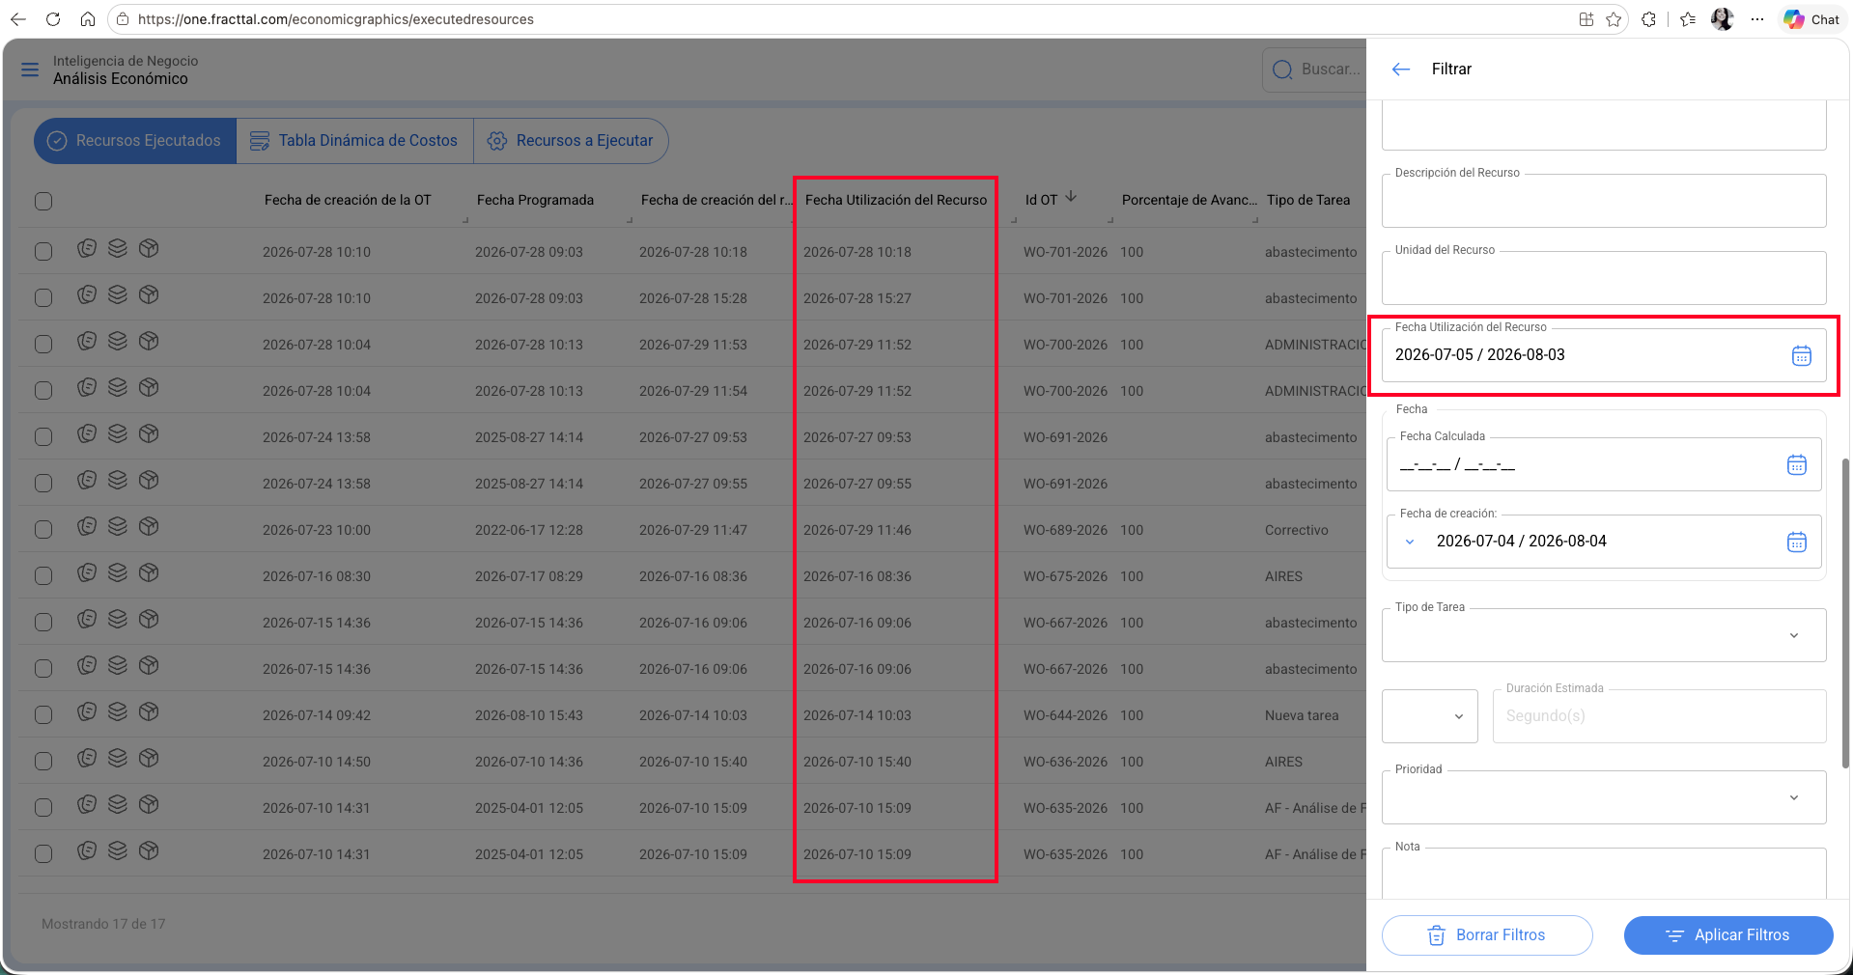
Task: Click layers icon in WO-644-2026 row
Action: pyautogui.click(x=118, y=712)
